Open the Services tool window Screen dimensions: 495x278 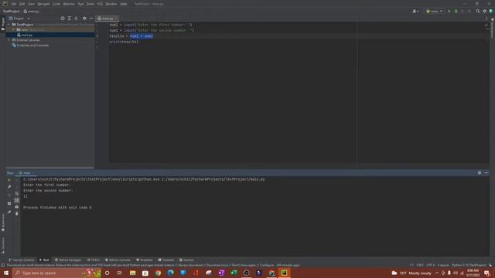(186, 260)
